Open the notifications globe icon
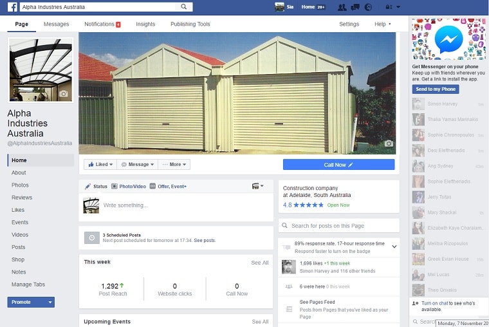 click(368, 7)
